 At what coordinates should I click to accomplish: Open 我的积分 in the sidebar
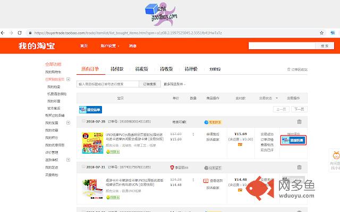pyautogui.click(x=52, y=138)
